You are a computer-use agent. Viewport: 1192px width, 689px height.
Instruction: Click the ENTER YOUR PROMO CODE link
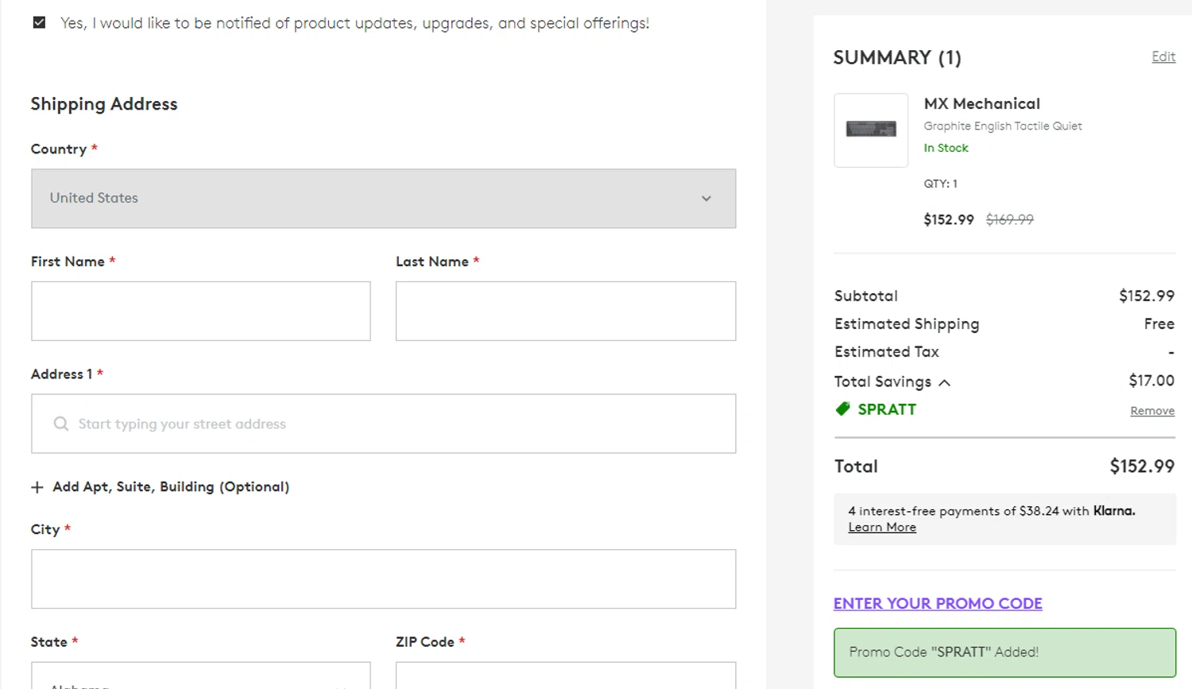point(938,603)
